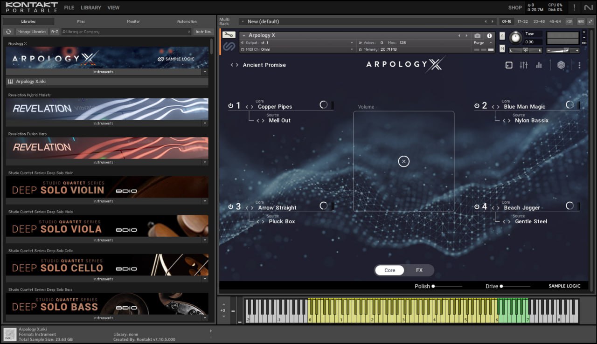This screenshot has width=597, height=344.
Task: Open the wrench edit-mode icon for Arpology X
Action: (229, 35)
